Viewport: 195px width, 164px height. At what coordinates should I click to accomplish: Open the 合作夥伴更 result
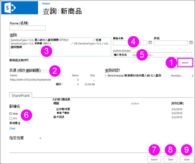63,109
